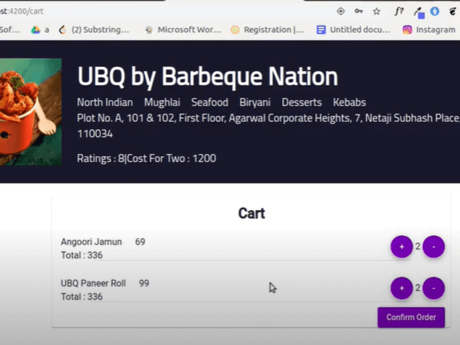This screenshot has width=460, height=345.
Task: Decrease UBQ Paneer Roll quantity with minus button
Action: pyautogui.click(x=434, y=288)
